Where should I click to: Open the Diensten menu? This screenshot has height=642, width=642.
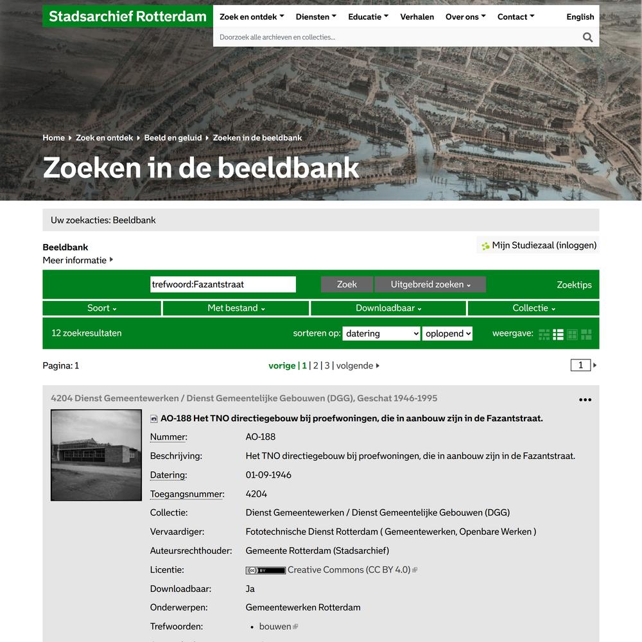point(316,17)
